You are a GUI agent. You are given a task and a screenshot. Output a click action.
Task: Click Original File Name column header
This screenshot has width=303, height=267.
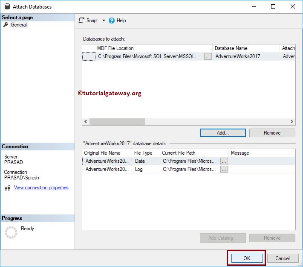coord(107,153)
